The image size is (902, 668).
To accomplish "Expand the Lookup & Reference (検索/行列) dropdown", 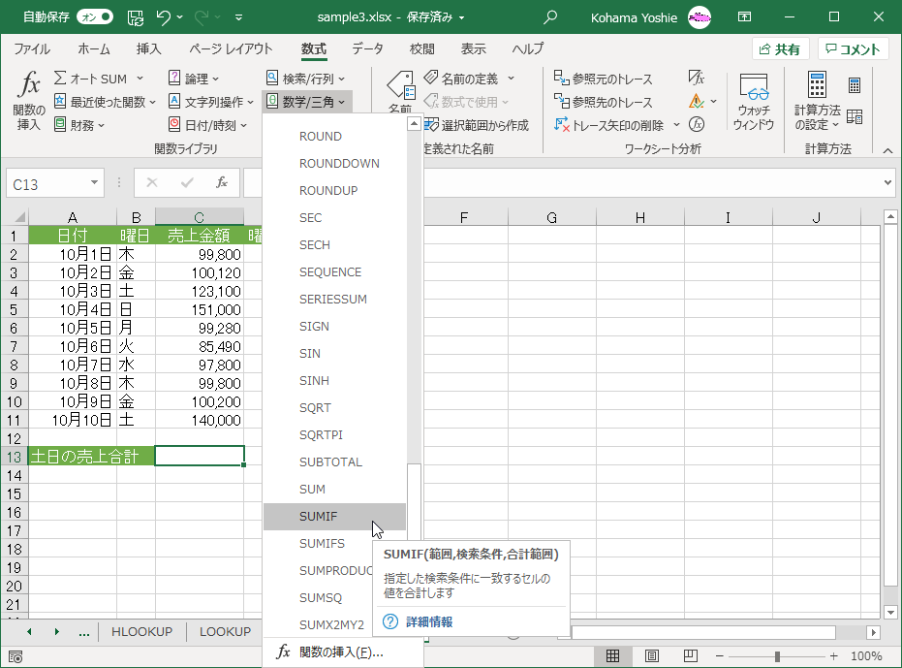I will pyautogui.click(x=305, y=79).
